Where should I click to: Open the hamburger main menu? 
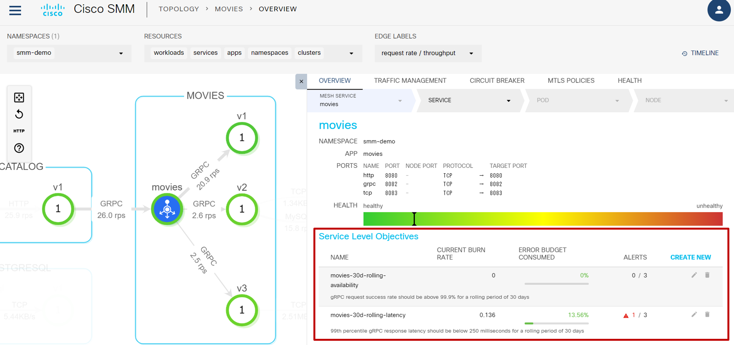[15, 10]
